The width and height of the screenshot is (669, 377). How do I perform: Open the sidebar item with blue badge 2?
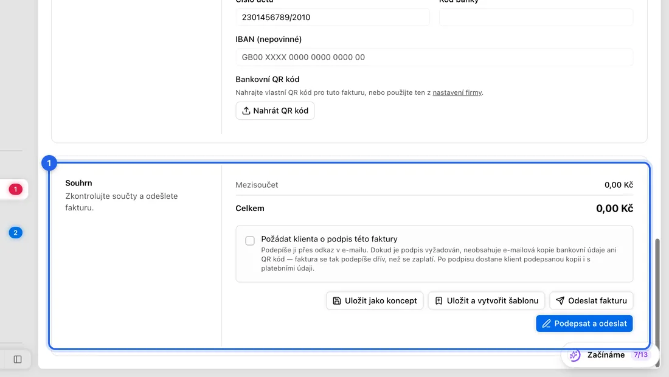tap(15, 233)
